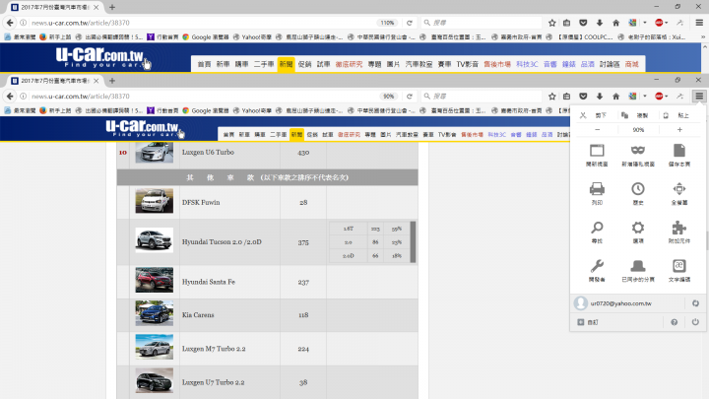Image resolution: width=709 pixels, height=399 pixels.
Task: Open Options gear icon in menu panel
Action: [x=638, y=228]
